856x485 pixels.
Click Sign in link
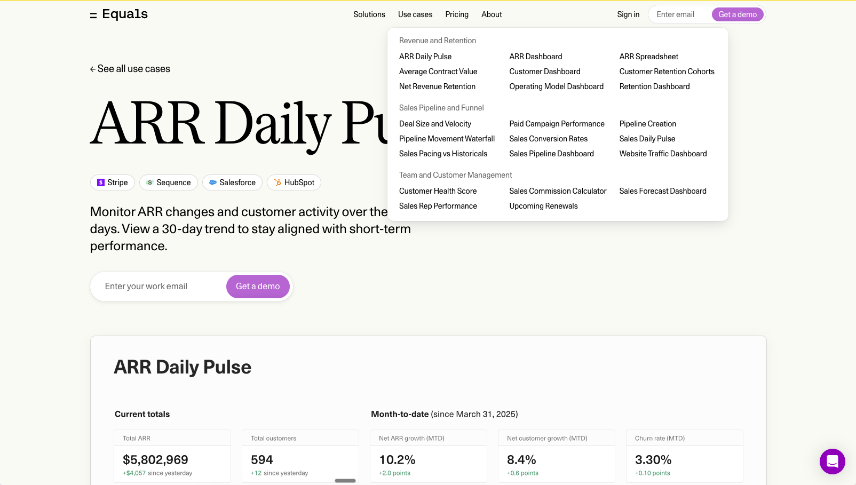click(x=628, y=14)
